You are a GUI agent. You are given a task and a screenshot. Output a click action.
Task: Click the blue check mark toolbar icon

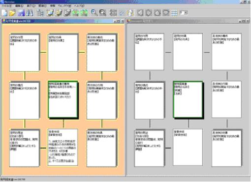point(122,13)
